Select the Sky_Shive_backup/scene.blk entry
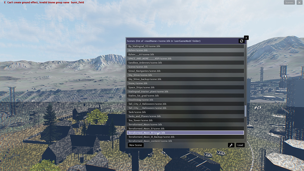Screen dimensions: 304x171 (x=185, y=79)
